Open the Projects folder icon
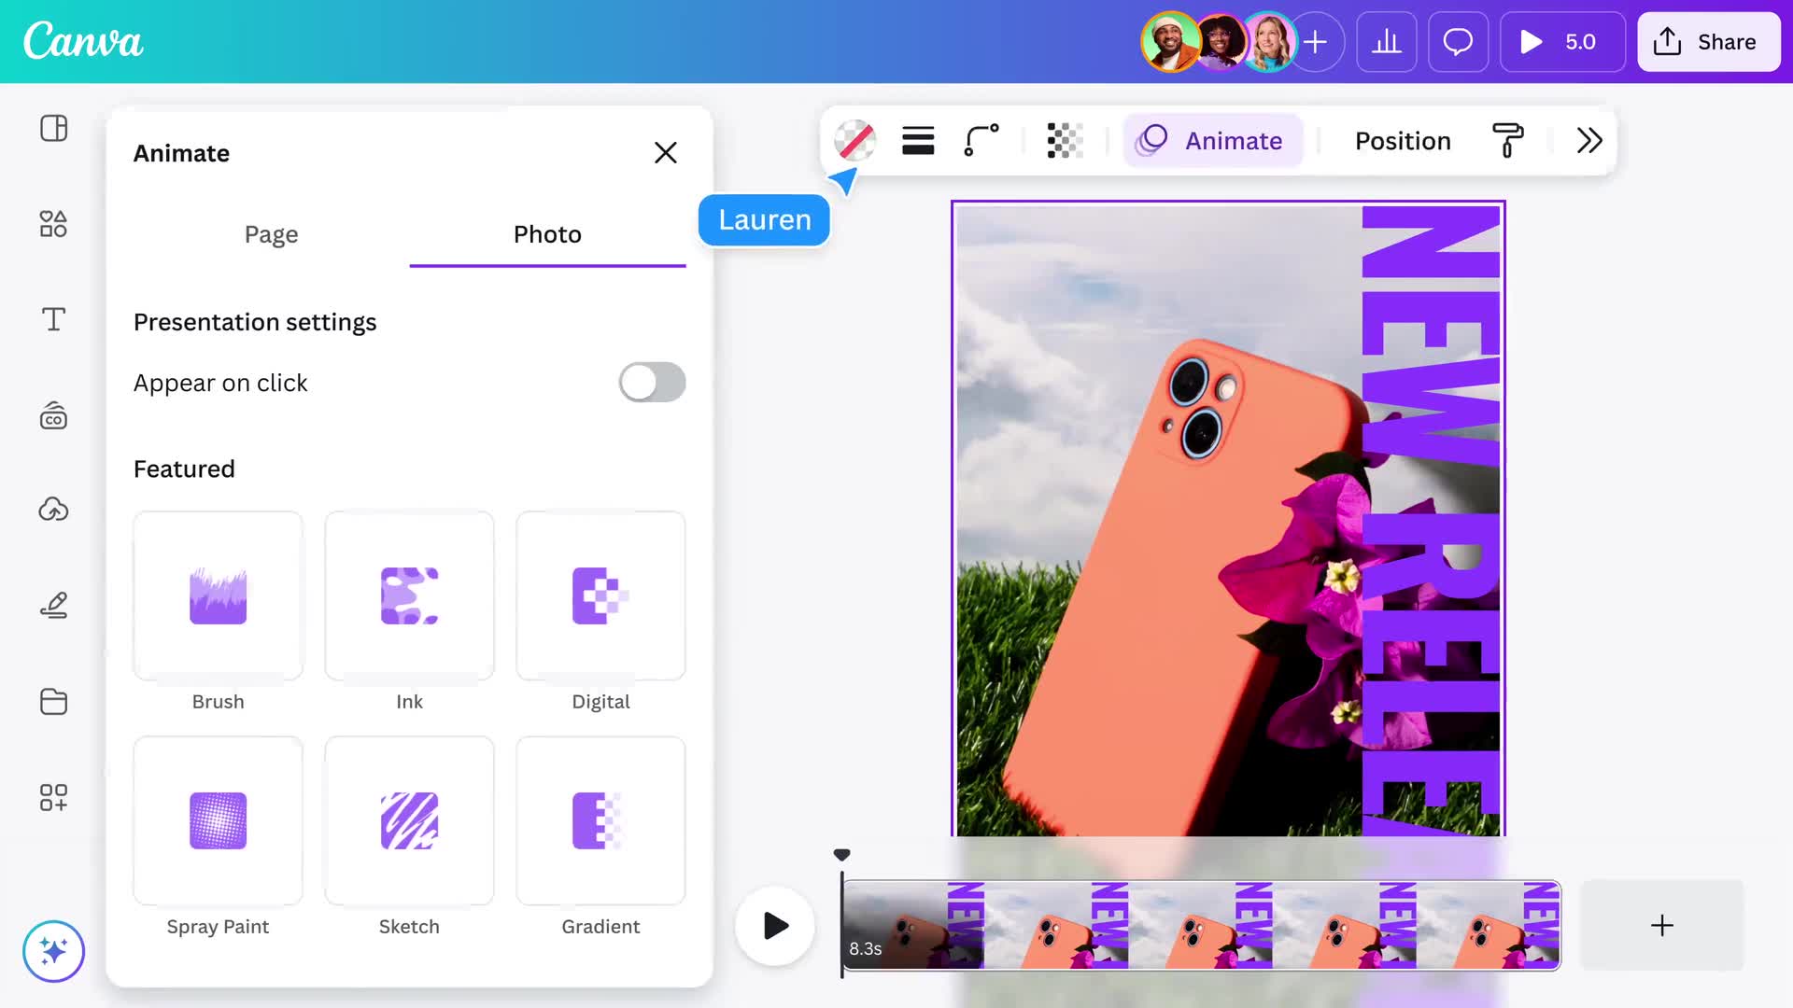 pos(53,702)
